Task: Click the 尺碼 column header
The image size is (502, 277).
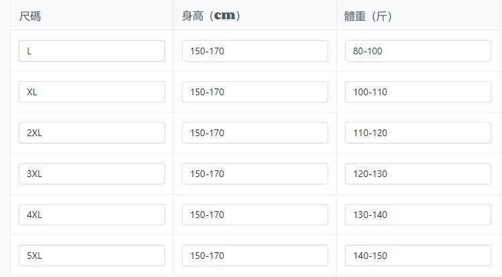Action: pyautogui.click(x=30, y=16)
